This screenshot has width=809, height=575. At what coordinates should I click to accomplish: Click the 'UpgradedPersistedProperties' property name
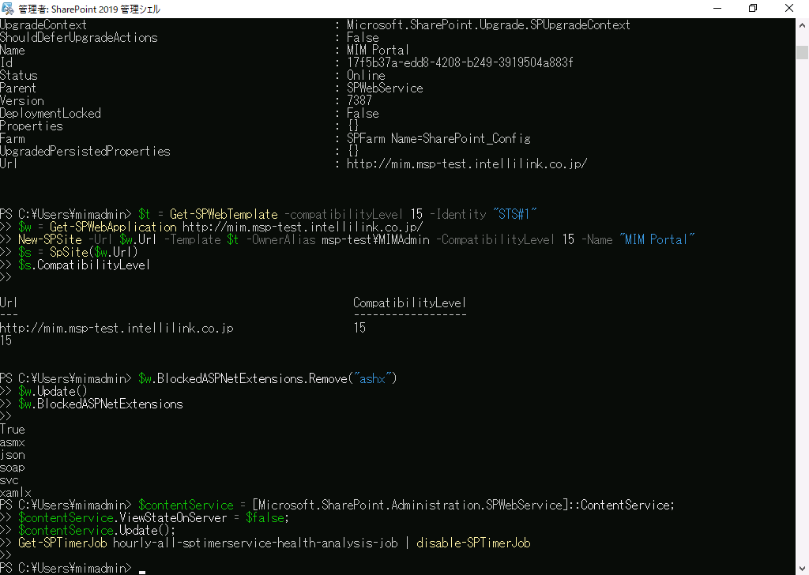[85, 151]
